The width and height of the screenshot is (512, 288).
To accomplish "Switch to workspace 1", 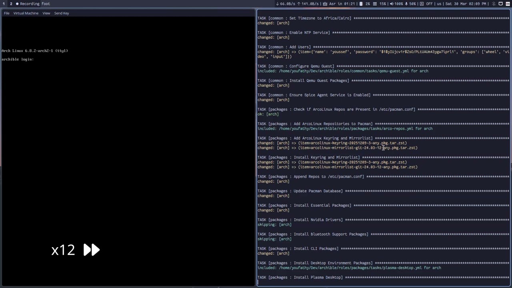I will coord(4,4).
